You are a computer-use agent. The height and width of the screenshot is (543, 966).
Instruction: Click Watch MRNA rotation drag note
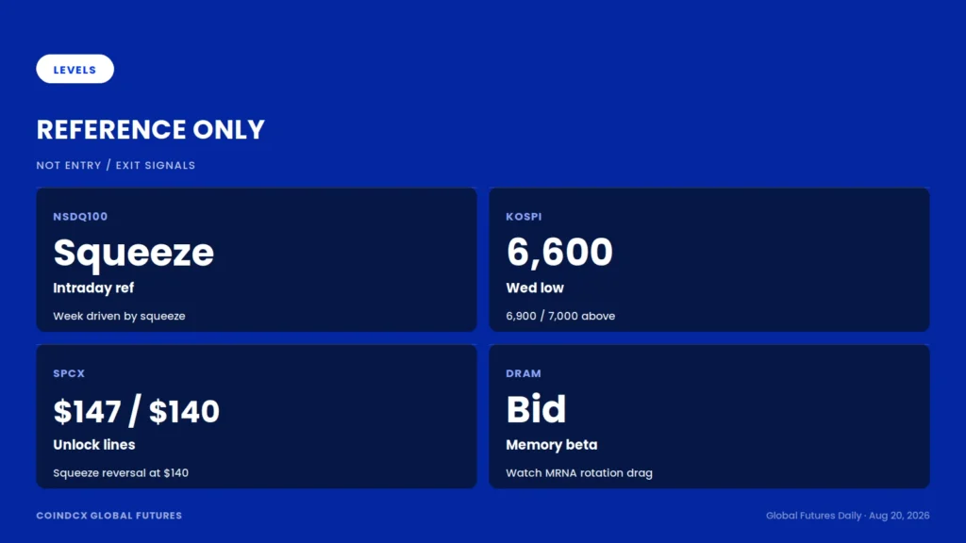pos(579,473)
